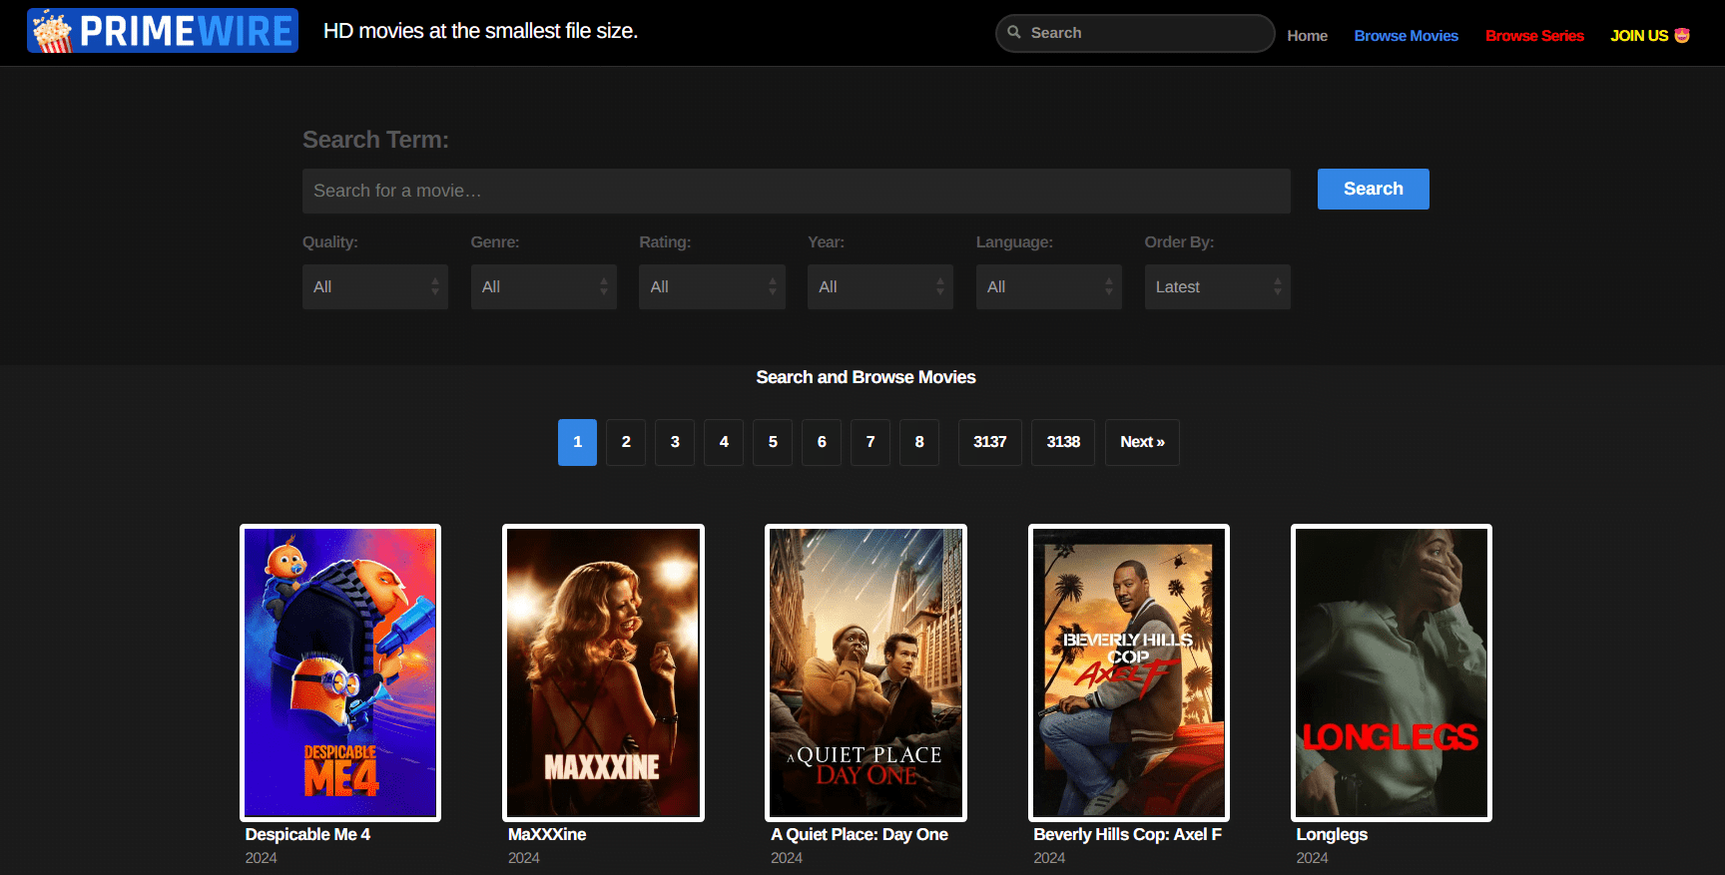Select the A Quiet Place: Day One poster

pyautogui.click(x=865, y=672)
